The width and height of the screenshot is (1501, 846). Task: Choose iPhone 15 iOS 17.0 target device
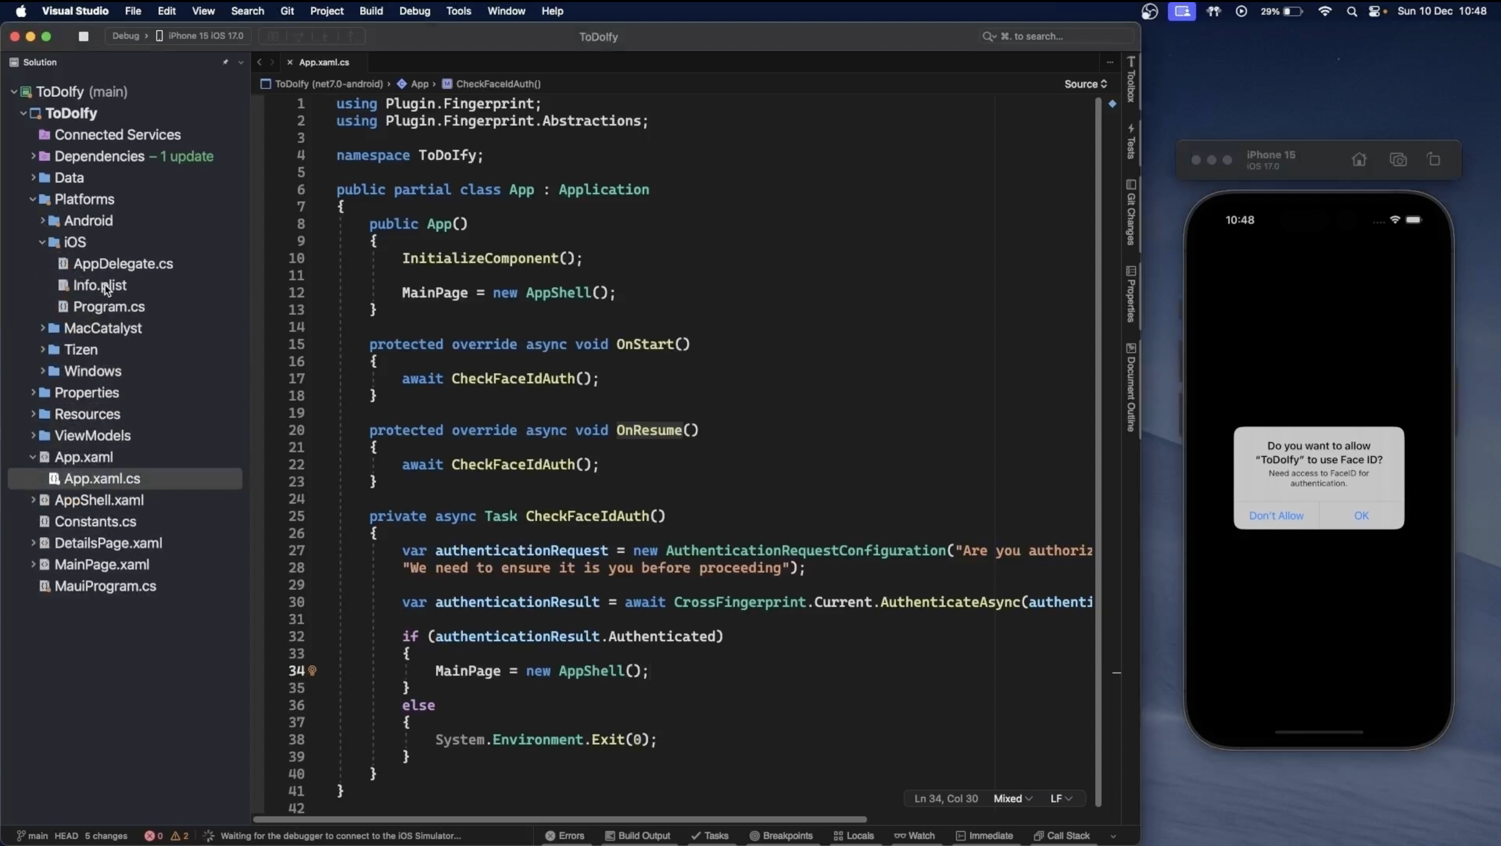pyautogui.click(x=200, y=36)
